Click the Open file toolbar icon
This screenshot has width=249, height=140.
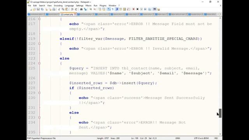coord(34,9)
